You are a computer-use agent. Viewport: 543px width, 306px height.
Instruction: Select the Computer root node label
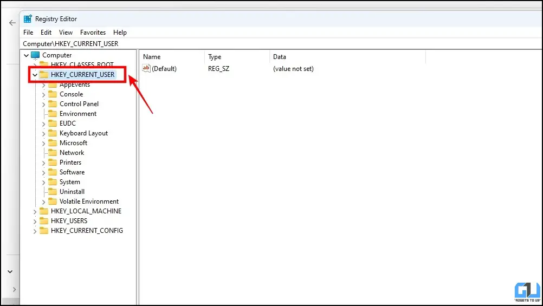(57, 55)
